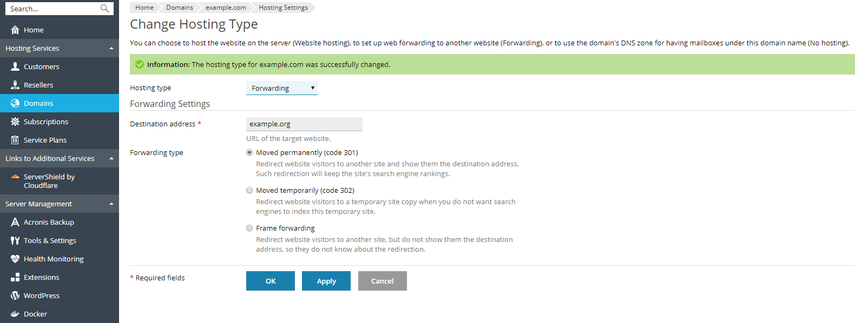
Task: Click the Resellers icon in sidebar
Action: click(15, 85)
